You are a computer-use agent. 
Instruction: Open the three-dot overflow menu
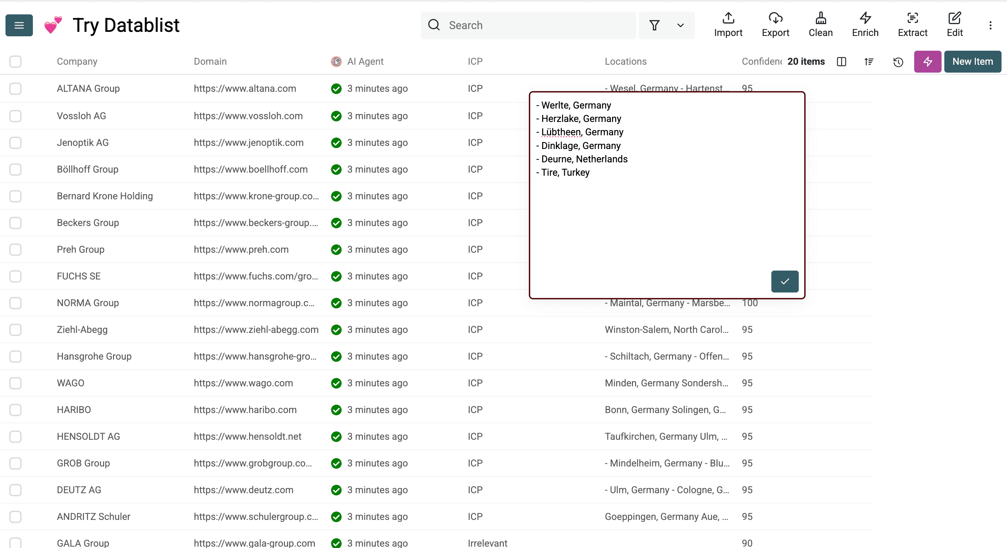coord(991,25)
